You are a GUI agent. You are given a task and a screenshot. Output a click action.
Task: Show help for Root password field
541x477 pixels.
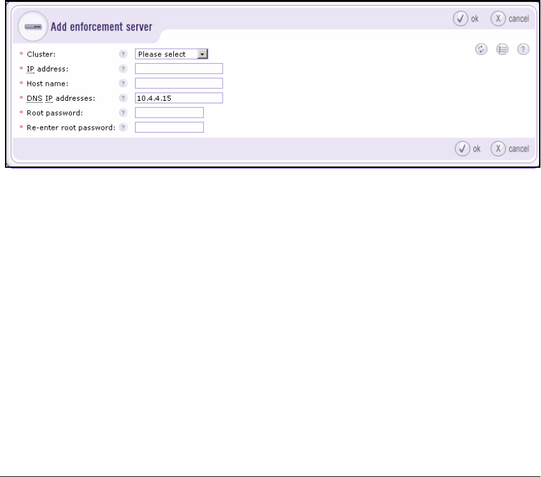[123, 113]
